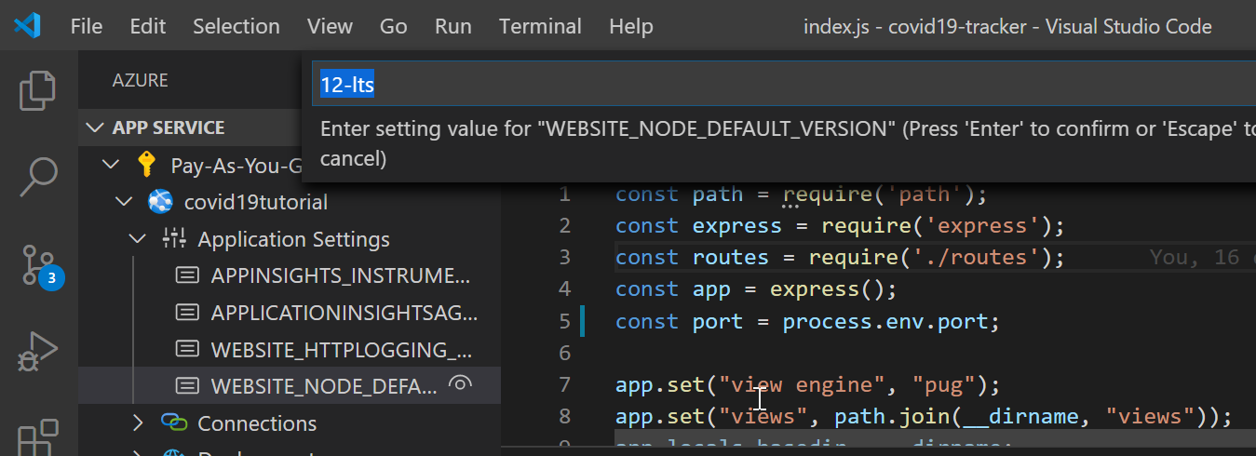Click line number 7 in the editor gutter

(564, 384)
